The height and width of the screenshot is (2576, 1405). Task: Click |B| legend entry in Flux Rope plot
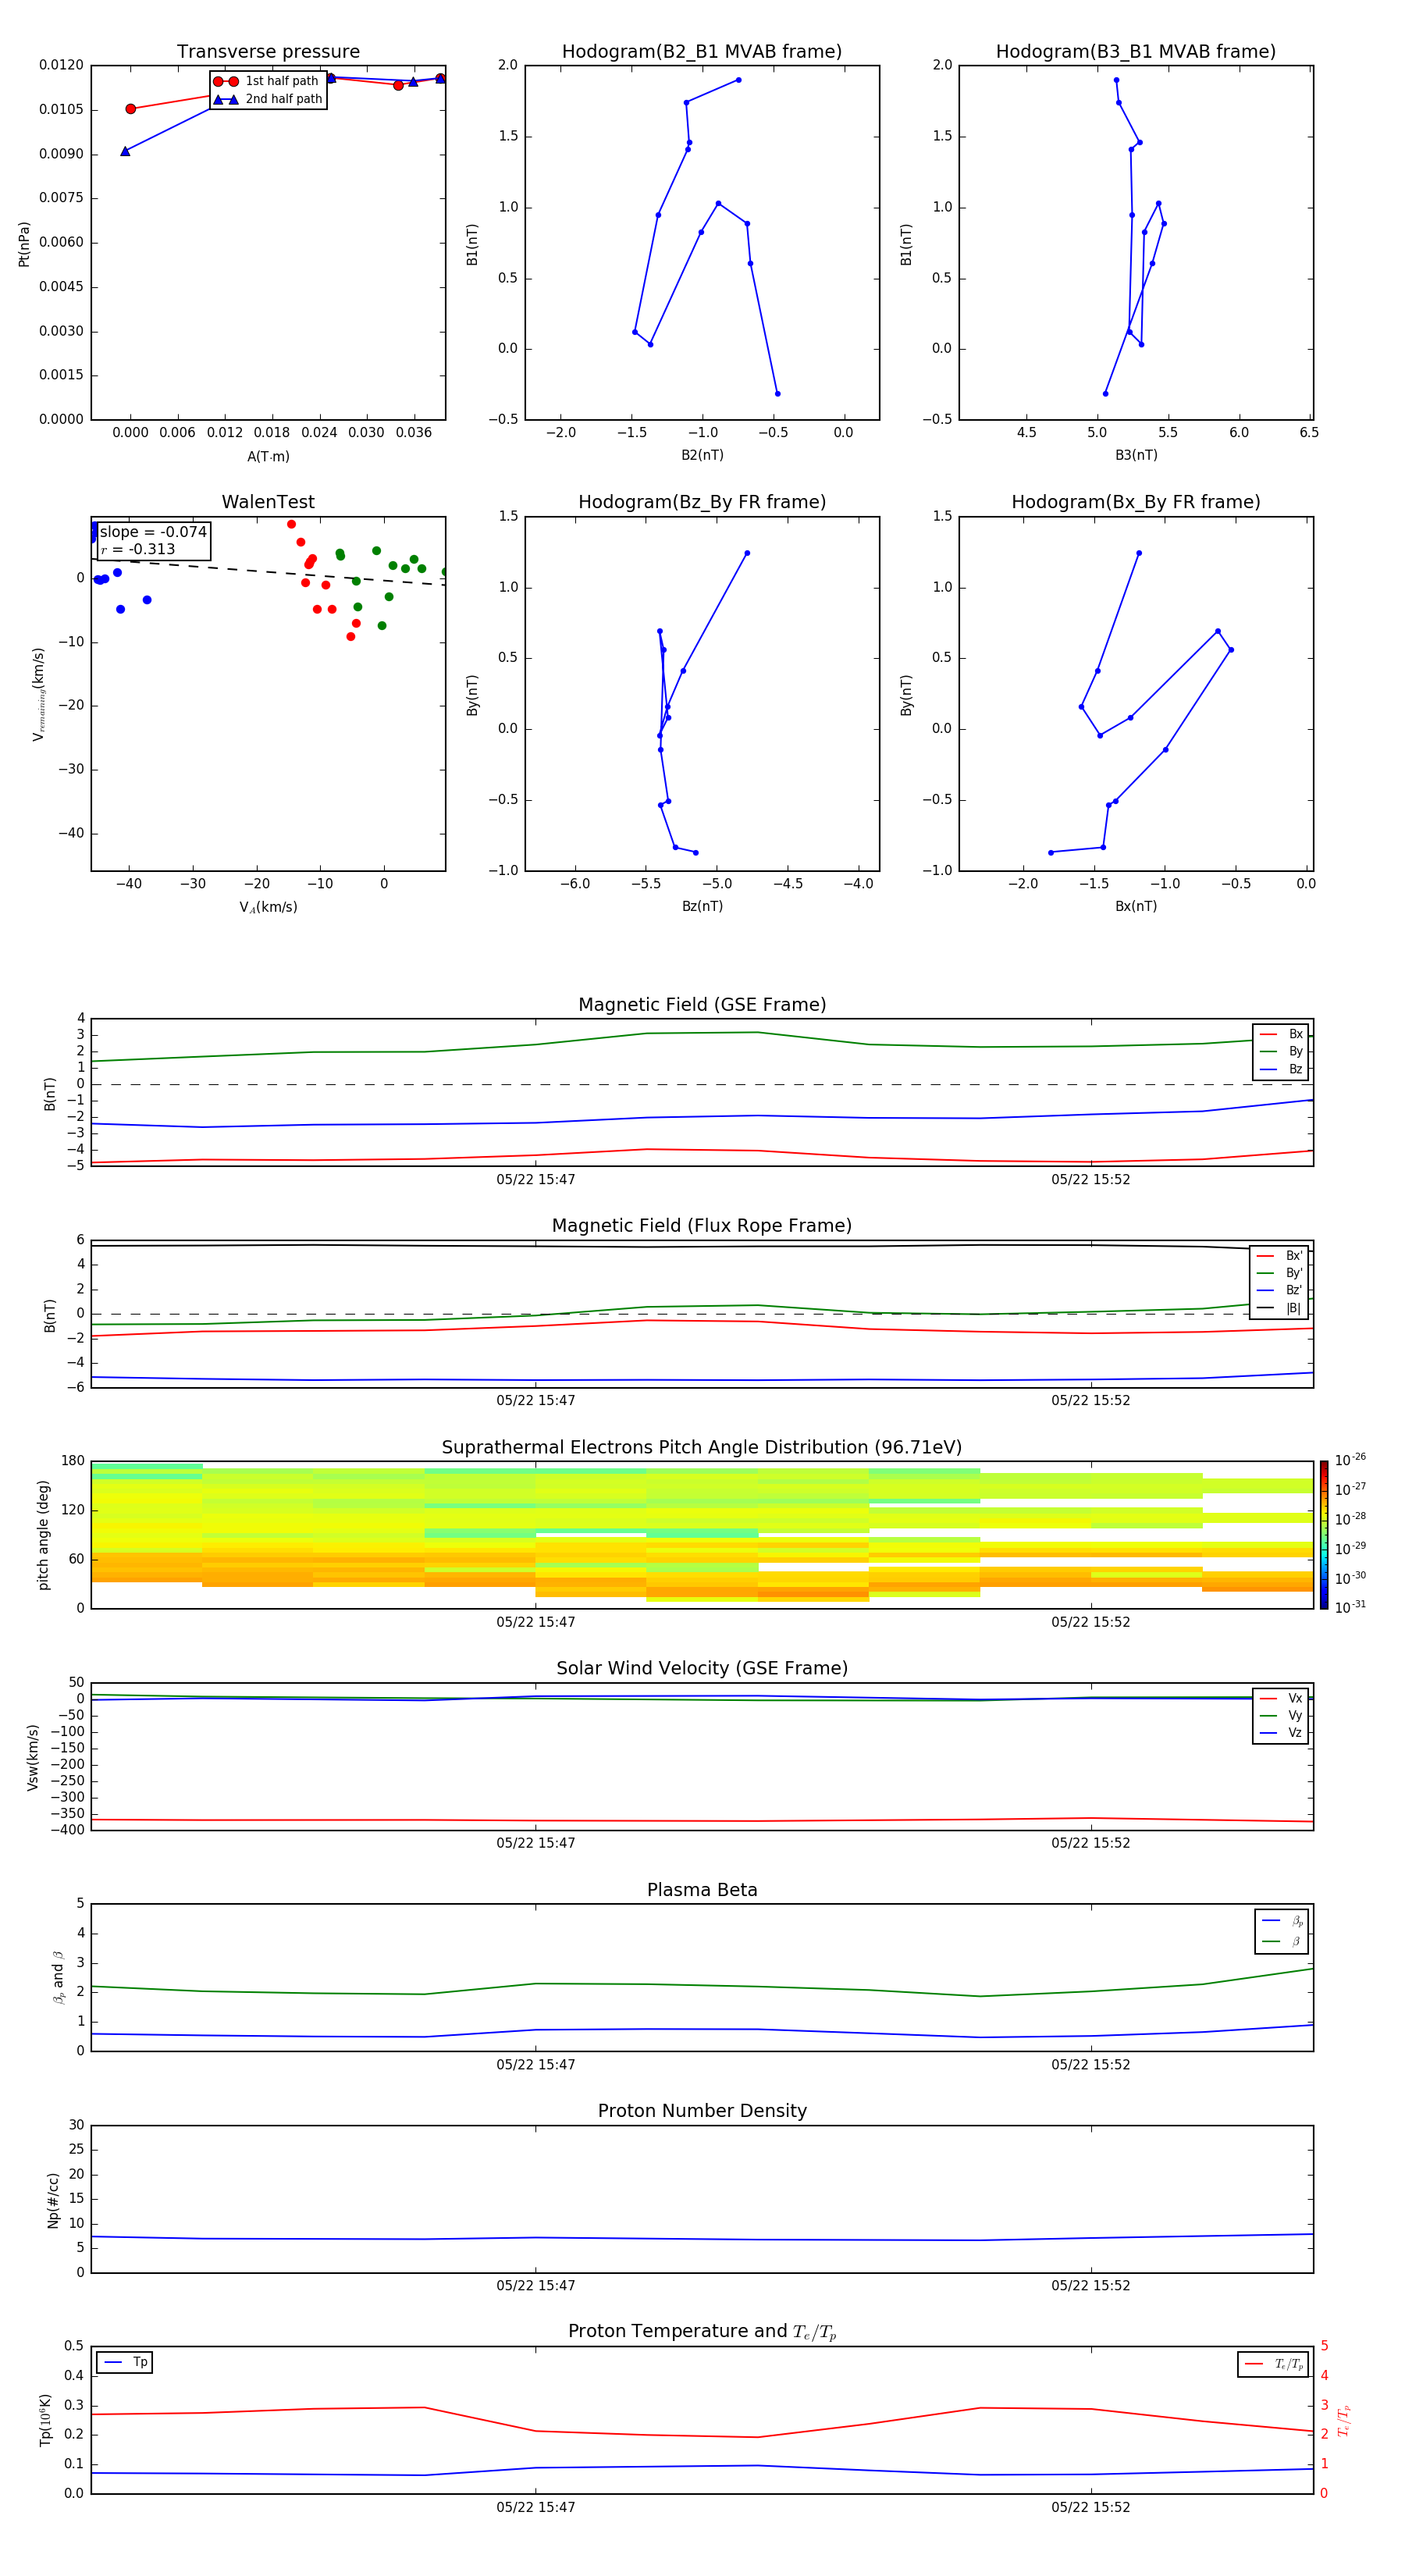(1279, 1308)
